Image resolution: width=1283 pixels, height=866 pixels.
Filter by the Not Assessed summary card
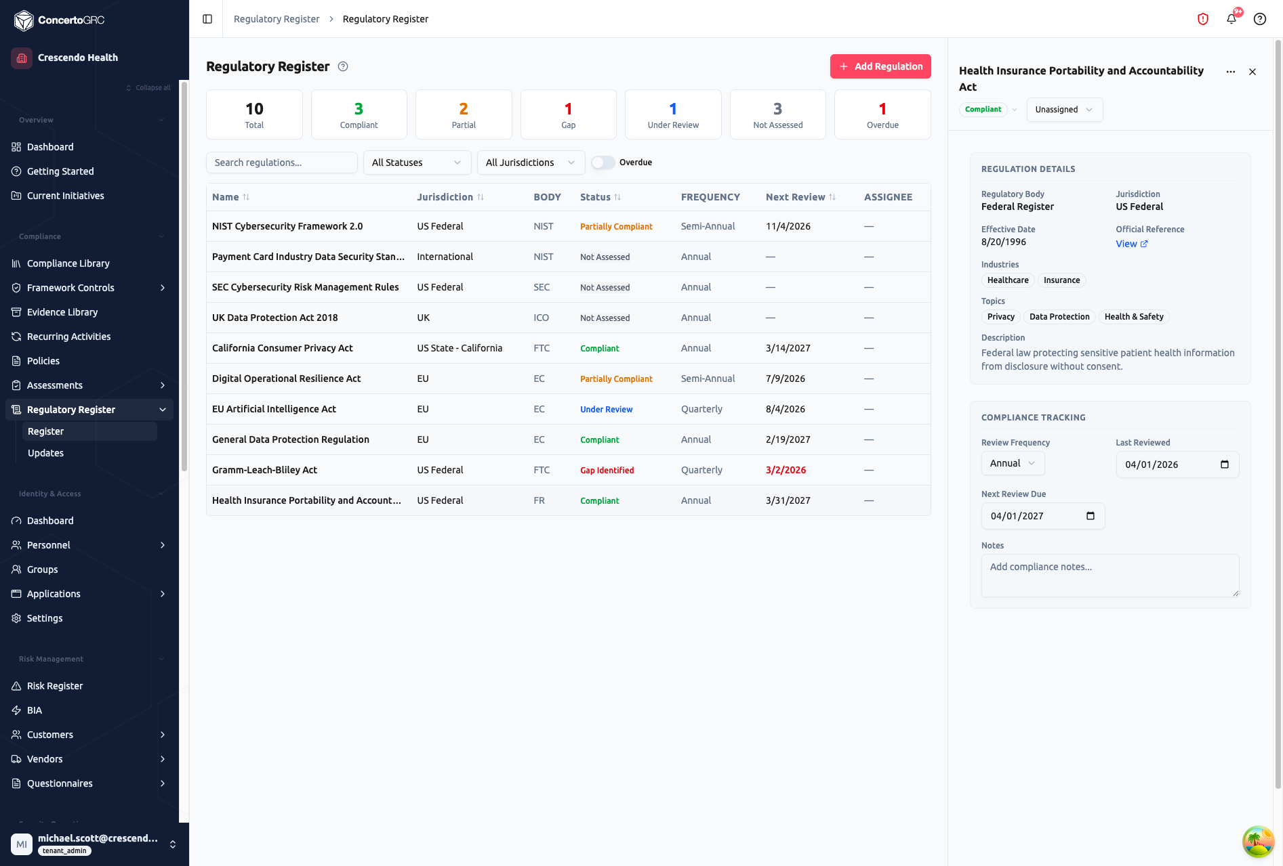point(778,114)
